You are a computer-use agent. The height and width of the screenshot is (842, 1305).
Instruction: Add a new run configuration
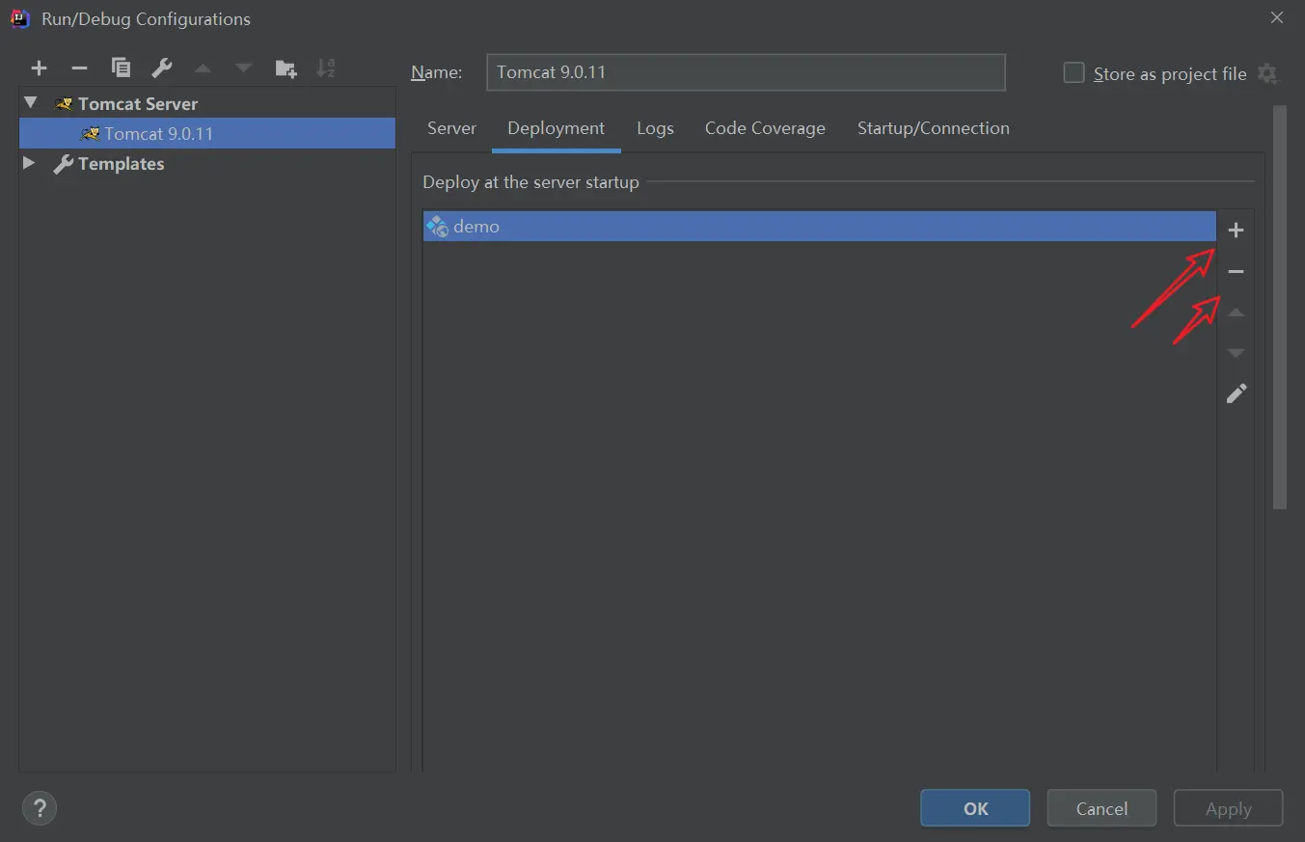pos(39,68)
